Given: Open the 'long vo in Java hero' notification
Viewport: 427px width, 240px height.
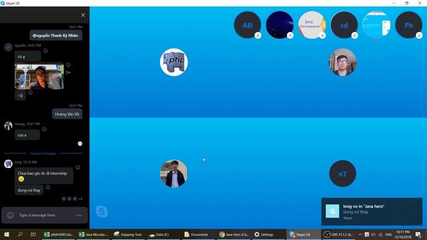Looking at the screenshot, I should [x=372, y=211].
